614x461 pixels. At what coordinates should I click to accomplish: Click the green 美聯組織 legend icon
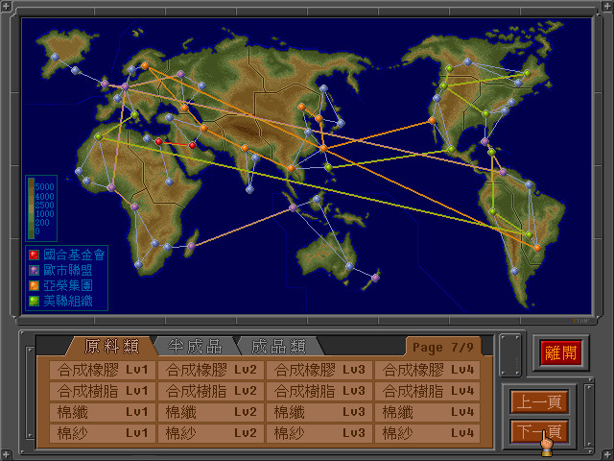(x=35, y=301)
